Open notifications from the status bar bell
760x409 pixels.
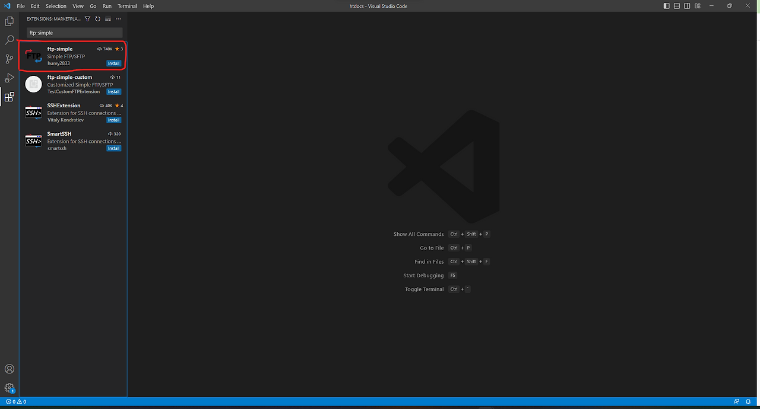click(748, 401)
